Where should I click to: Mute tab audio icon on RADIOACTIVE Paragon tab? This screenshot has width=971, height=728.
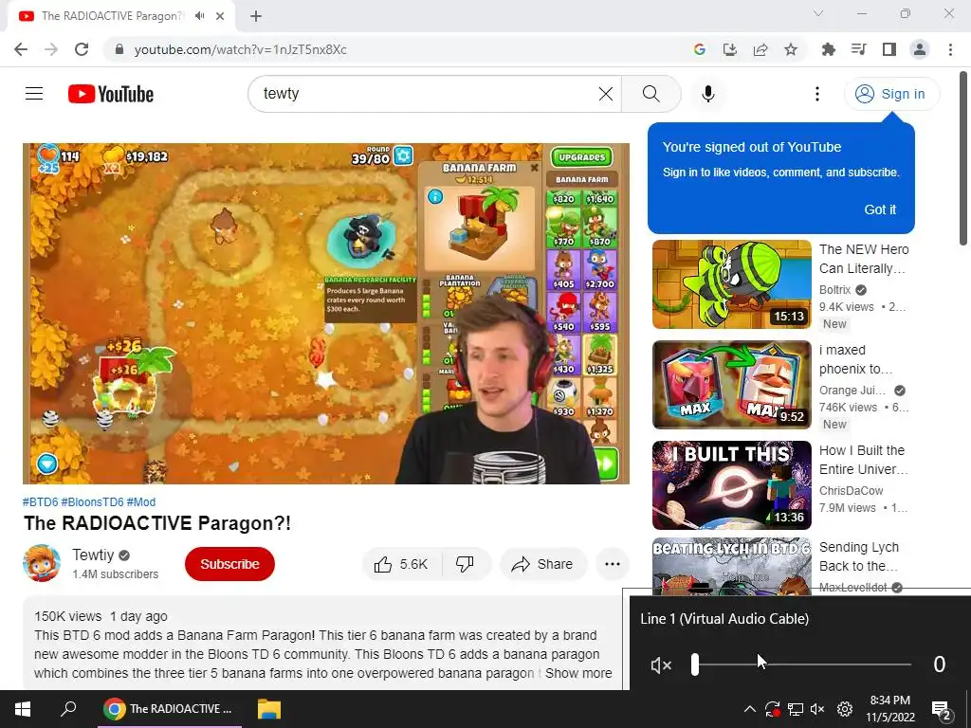point(199,16)
